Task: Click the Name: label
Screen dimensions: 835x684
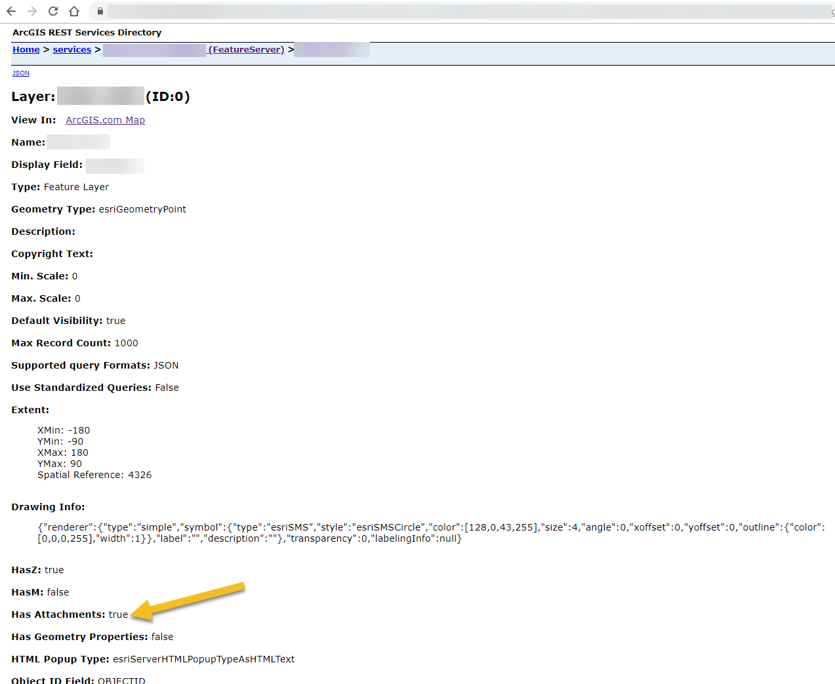Action: [x=28, y=142]
